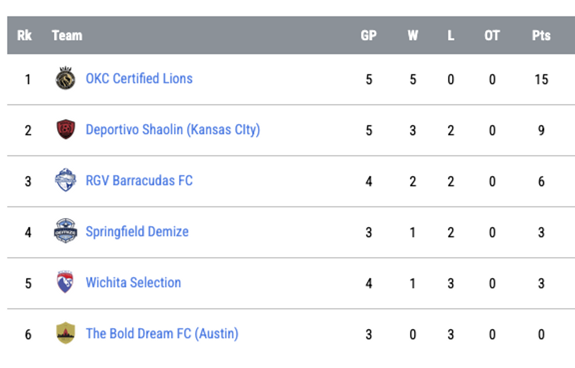Open the OKC Certified Lions team link

pos(139,79)
